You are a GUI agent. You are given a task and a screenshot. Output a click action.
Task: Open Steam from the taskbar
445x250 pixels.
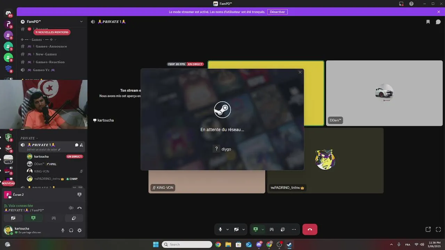289,244
